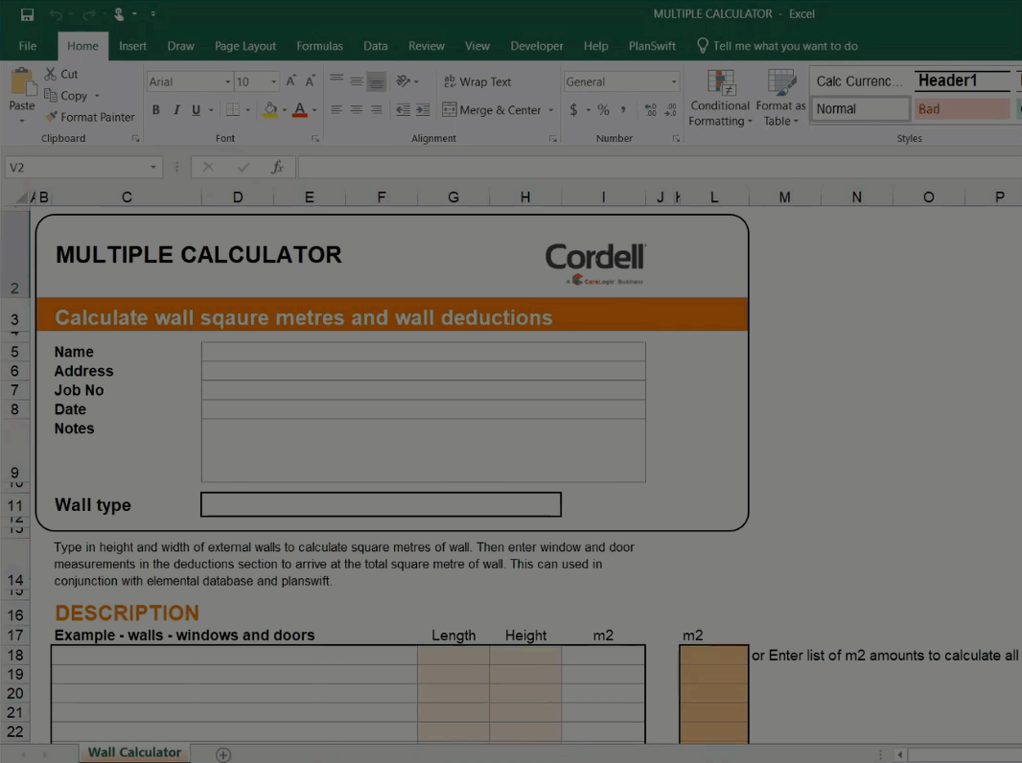The image size is (1022, 763).
Task: Switch to the Formulas tab
Action: coord(319,46)
